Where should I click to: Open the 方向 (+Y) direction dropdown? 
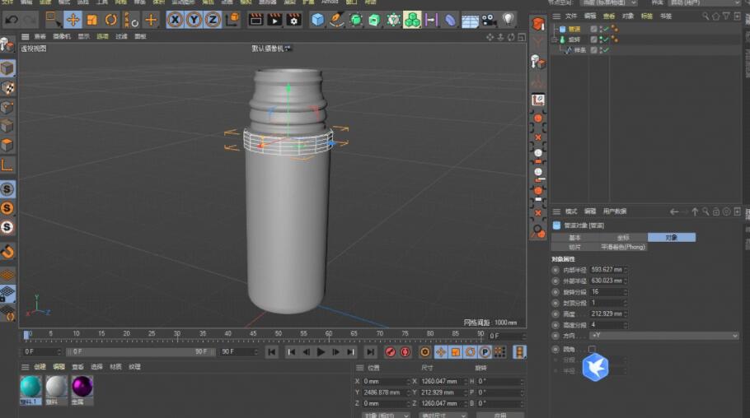663,336
